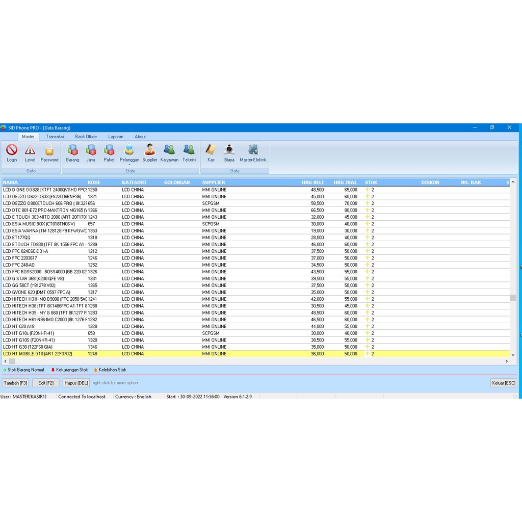Select row LCD D ONE DG828
This screenshot has width=522, height=522.
(x=256, y=190)
